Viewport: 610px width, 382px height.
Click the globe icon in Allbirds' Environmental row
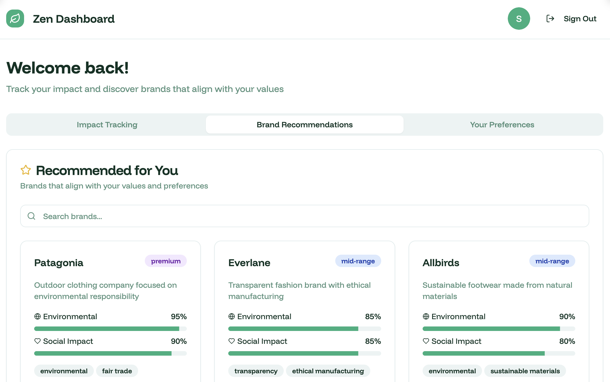(426, 316)
